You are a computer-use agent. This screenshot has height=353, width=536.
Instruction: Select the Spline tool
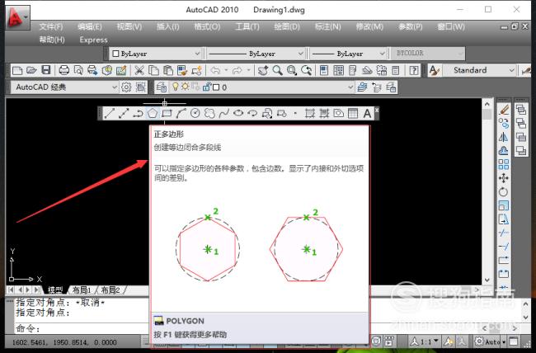coord(224,113)
